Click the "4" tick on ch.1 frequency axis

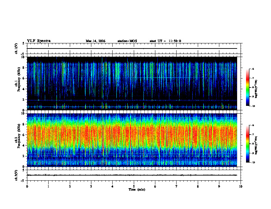tap(24, 89)
